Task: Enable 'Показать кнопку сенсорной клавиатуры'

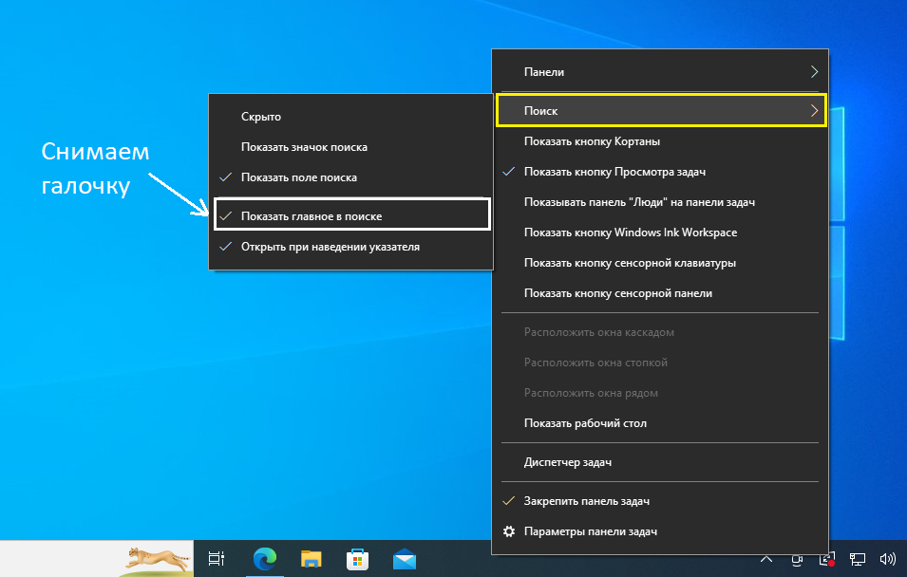Action: click(x=660, y=263)
